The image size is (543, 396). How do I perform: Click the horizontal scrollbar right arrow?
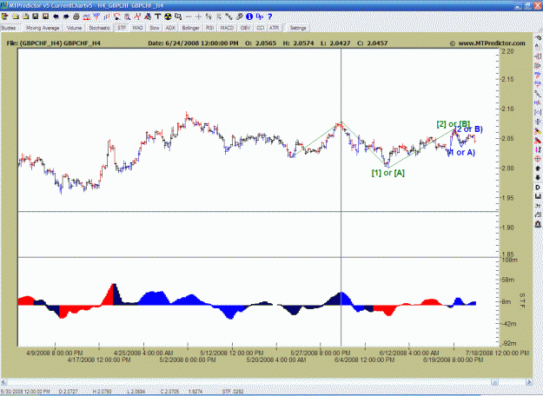529,382
